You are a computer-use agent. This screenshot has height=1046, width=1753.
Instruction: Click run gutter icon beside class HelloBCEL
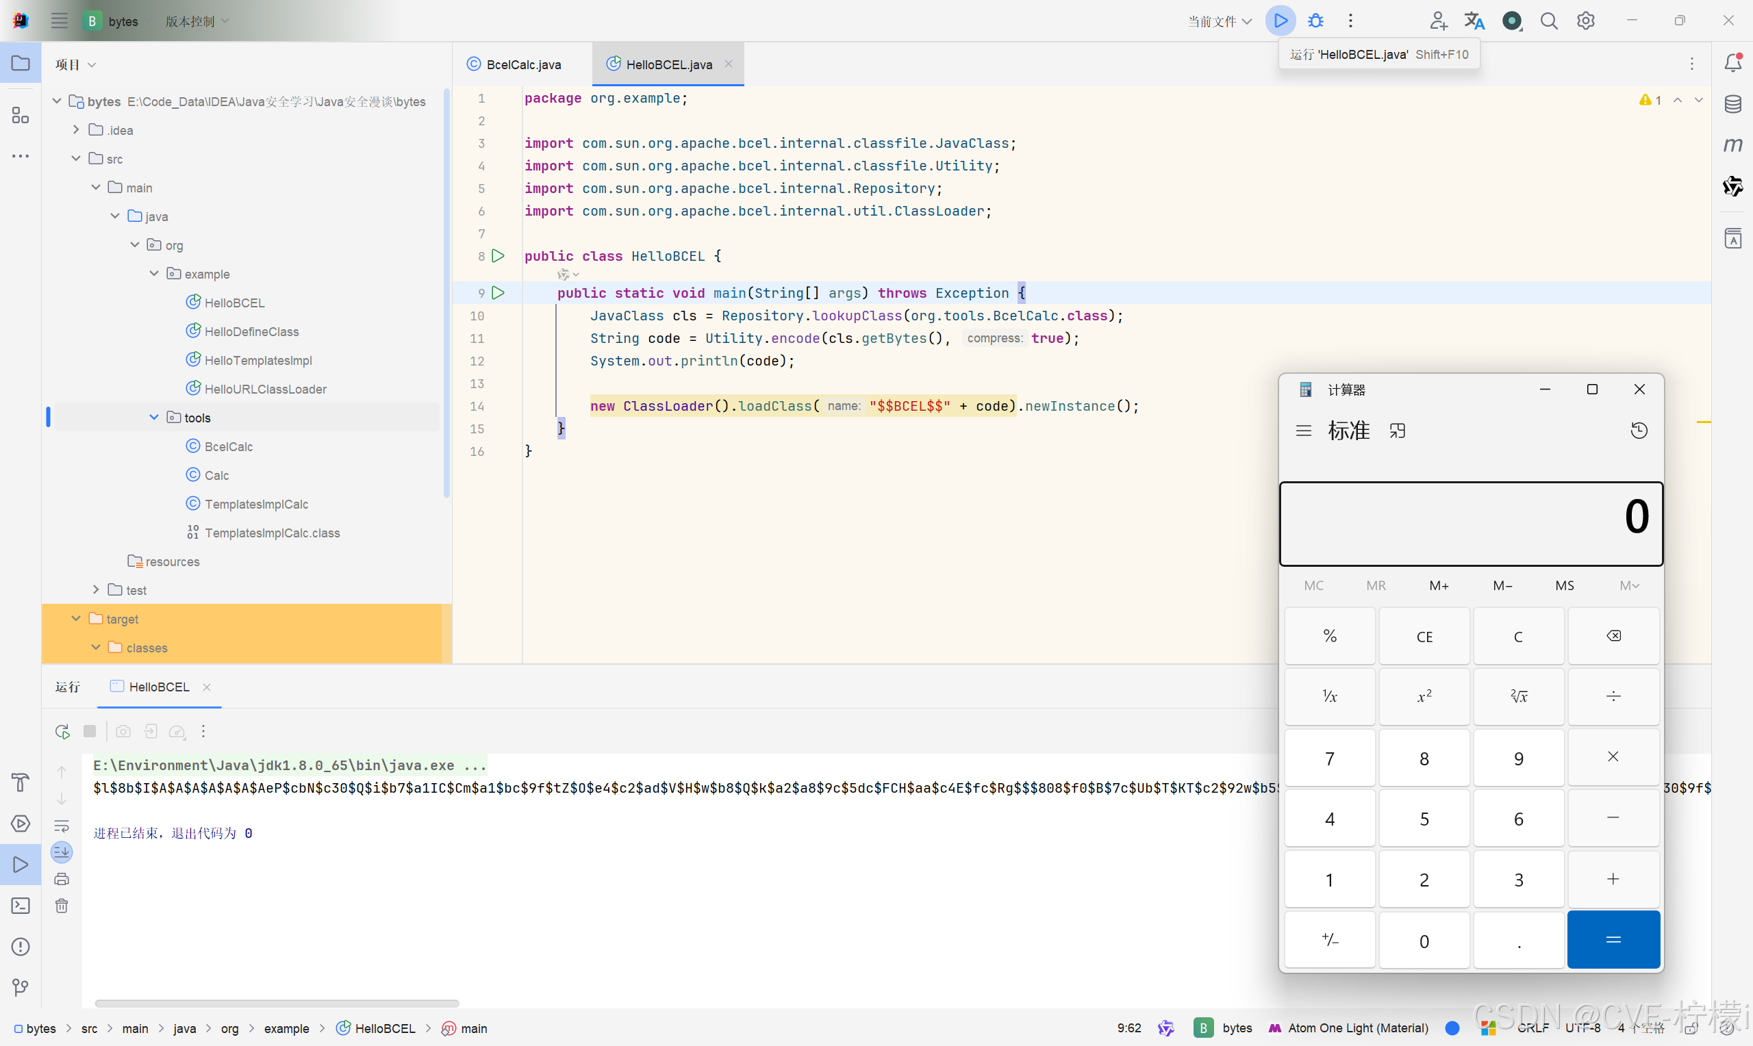click(499, 255)
